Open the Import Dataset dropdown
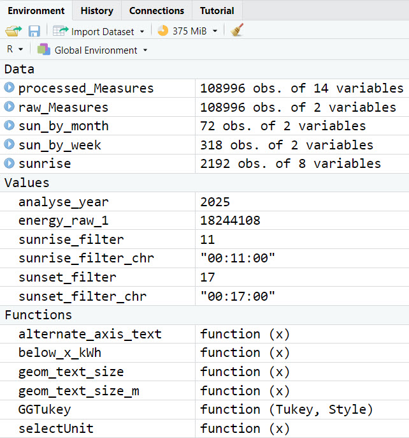Screen dimensions: 409x438 coord(100,31)
